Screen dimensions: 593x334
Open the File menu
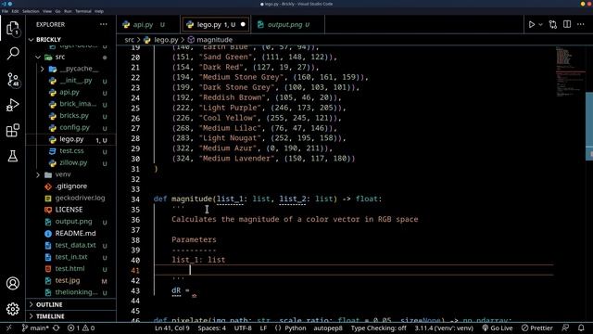5,11
